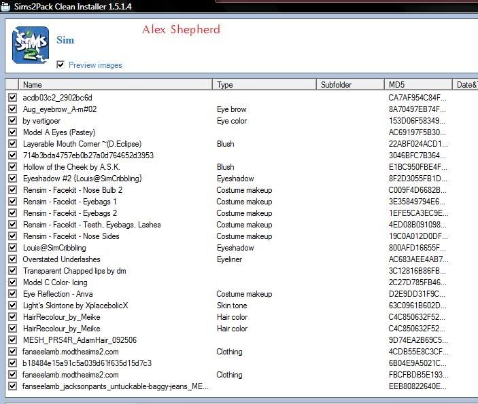Uncheck the fanseelamb_jacksonpants baggy jeans checkbox
This screenshot has width=478, height=404.
(x=12, y=386)
